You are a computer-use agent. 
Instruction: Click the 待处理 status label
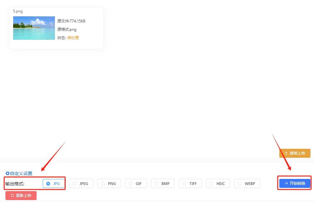73,38
